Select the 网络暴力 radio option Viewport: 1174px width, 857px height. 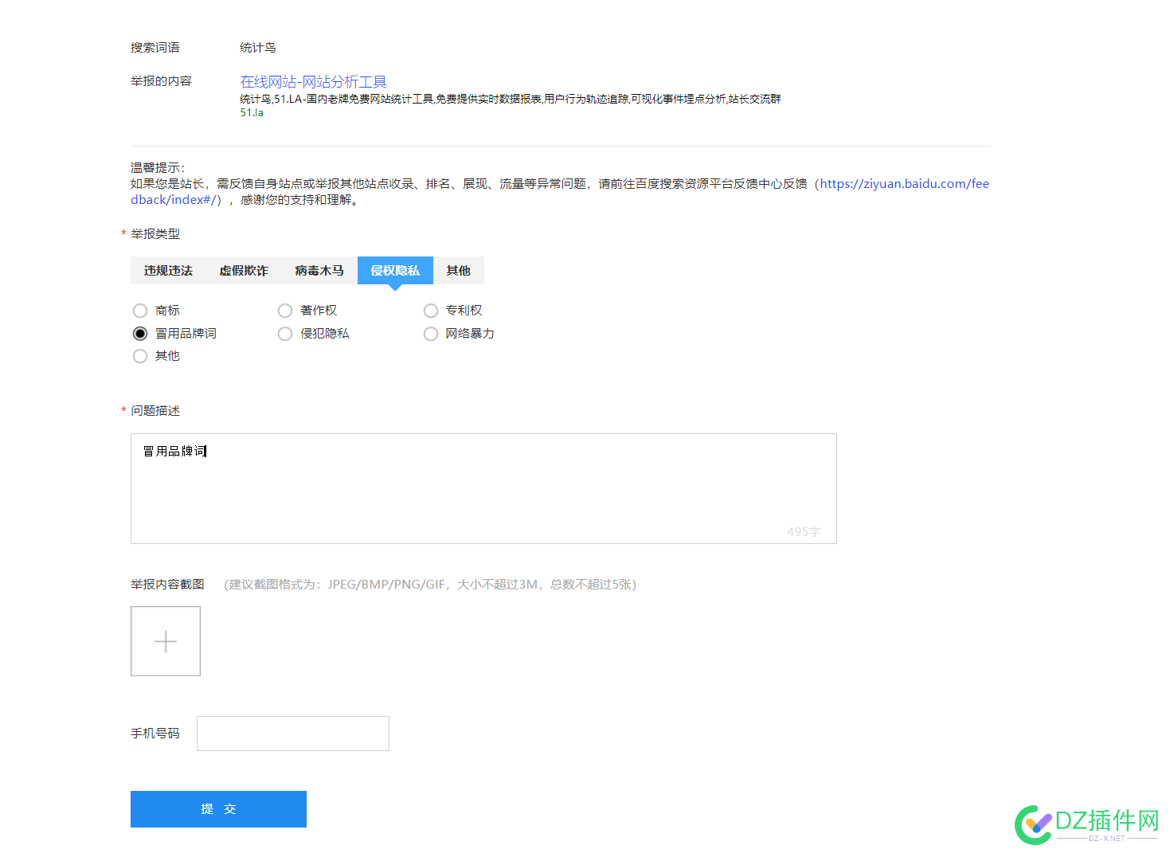431,334
